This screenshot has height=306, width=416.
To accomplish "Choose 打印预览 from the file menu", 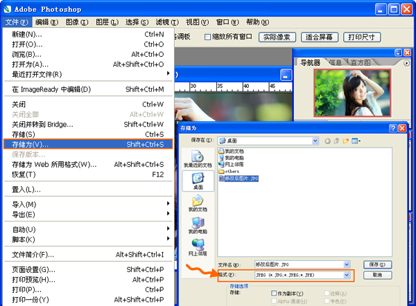I will tap(88, 280).
